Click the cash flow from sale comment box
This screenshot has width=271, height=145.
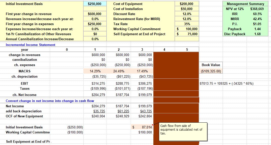coord(183,132)
